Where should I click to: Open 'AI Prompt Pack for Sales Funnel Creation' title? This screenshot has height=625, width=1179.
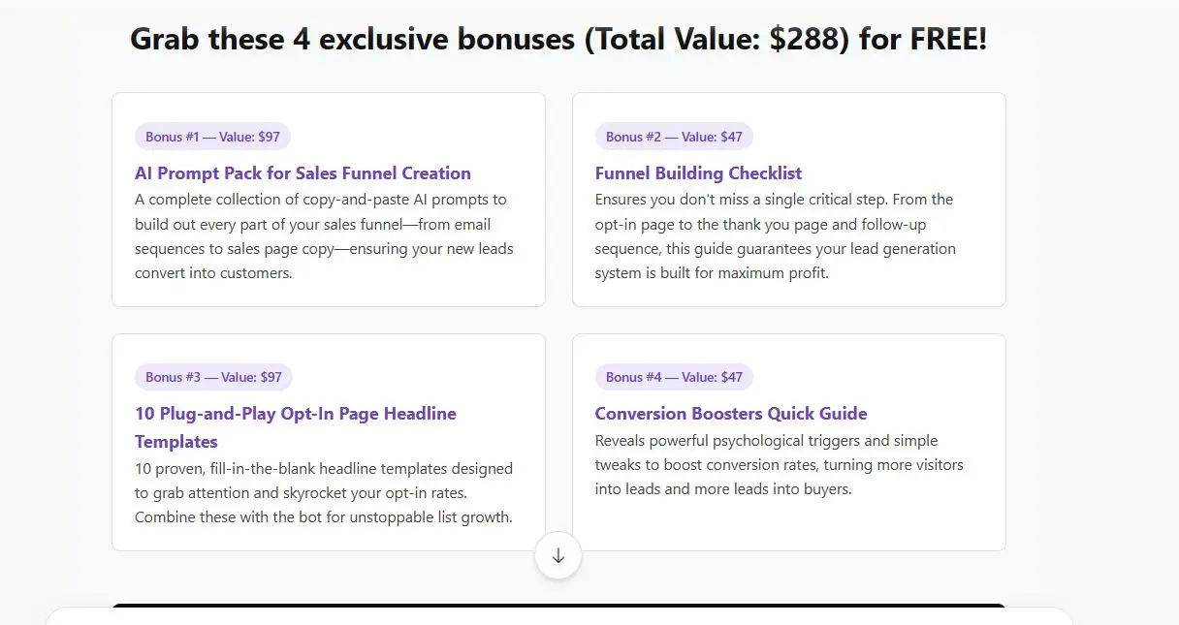[303, 173]
